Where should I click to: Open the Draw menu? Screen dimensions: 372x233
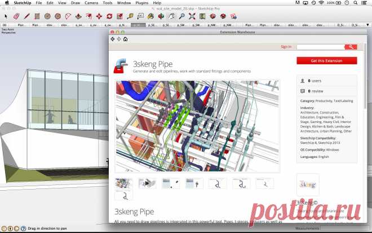coord(76,3)
